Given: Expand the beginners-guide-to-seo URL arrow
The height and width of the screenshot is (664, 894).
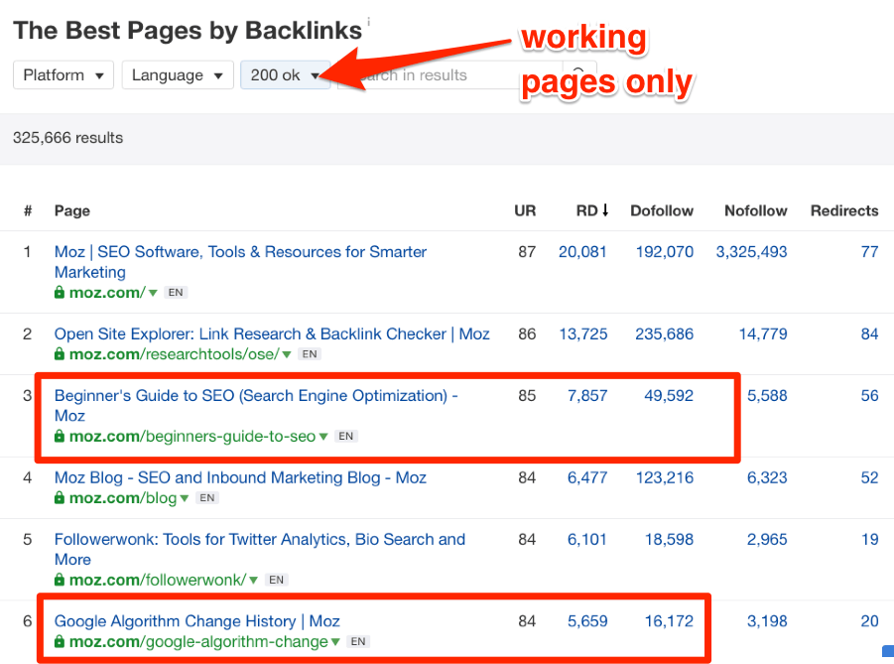Looking at the screenshot, I should coord(323,437).
